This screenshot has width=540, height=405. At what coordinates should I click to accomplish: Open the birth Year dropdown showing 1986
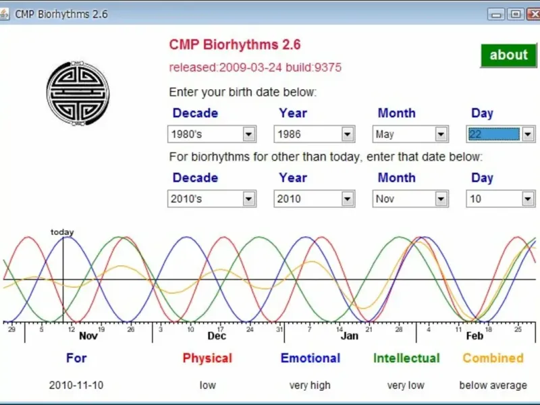(315, 134)
